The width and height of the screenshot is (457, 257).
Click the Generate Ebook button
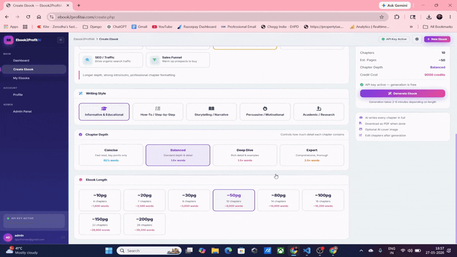402,94
